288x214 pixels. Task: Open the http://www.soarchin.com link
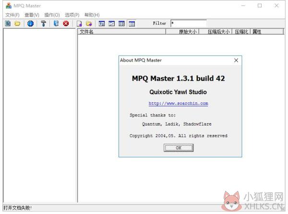(x=179, y=103)
